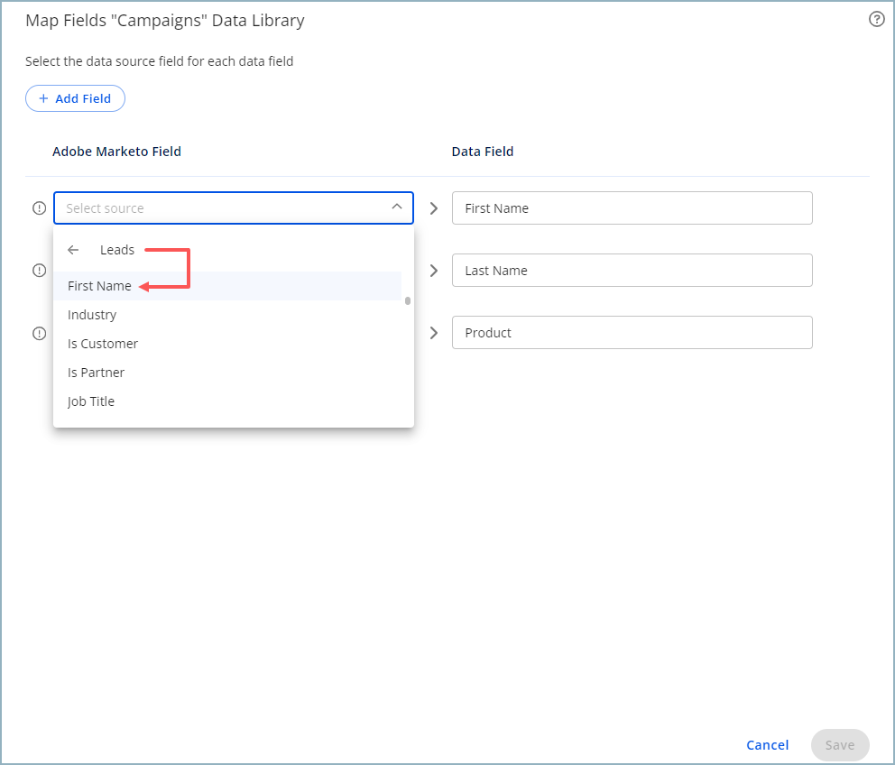Screen dimensions: 895x765
Task: Click the Cancel link
Action: pos(767,745)
